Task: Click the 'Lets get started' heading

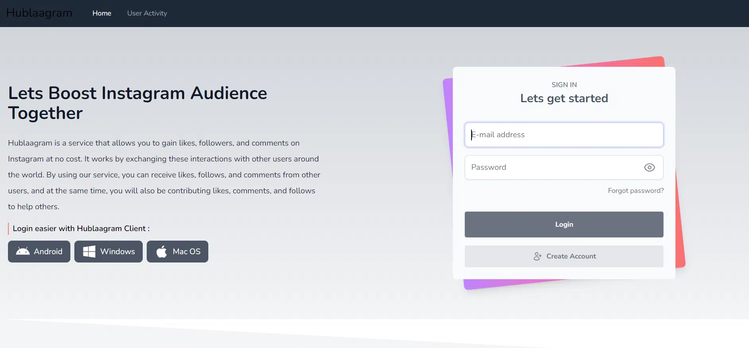Action: tap(564, 98)
